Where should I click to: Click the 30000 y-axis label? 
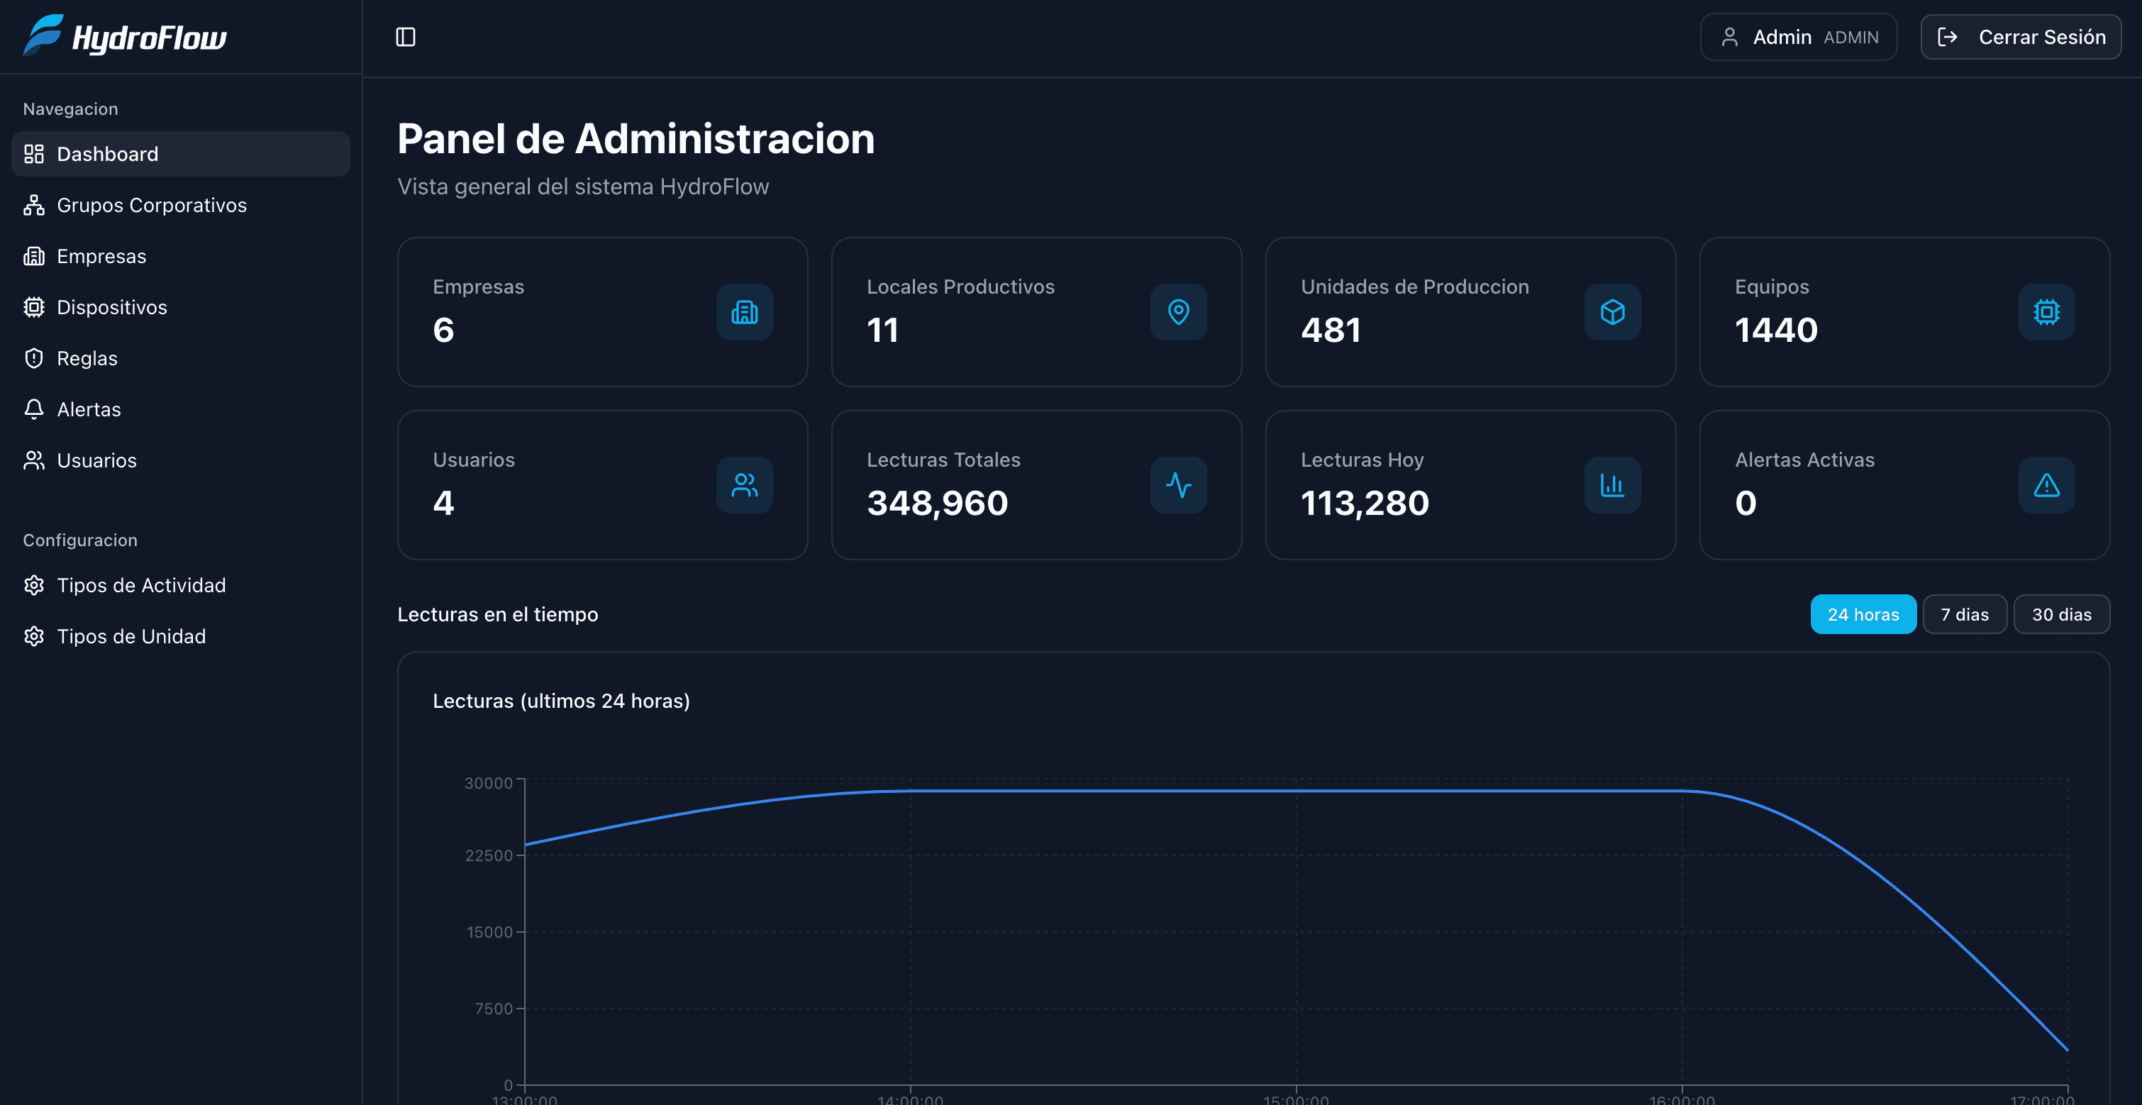488,783
